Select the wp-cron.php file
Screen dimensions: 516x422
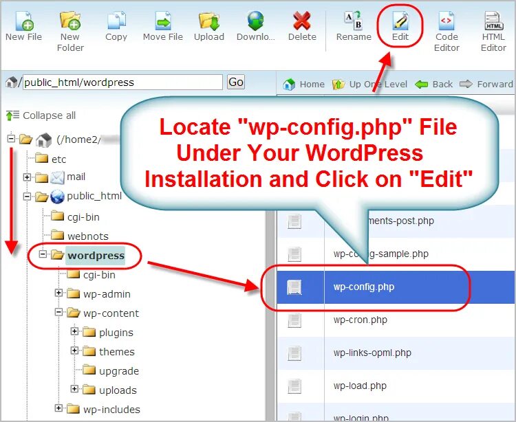[x=360, y=320]
